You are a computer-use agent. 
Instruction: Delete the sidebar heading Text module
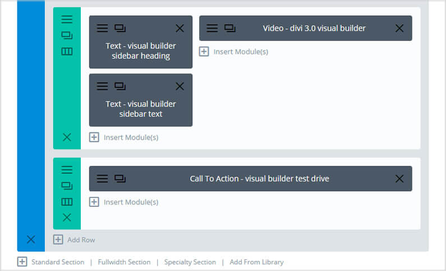(180, 28)
